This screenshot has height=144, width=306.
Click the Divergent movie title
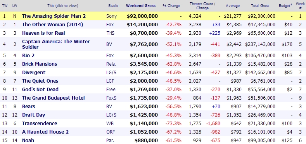[x=34, y=73]
